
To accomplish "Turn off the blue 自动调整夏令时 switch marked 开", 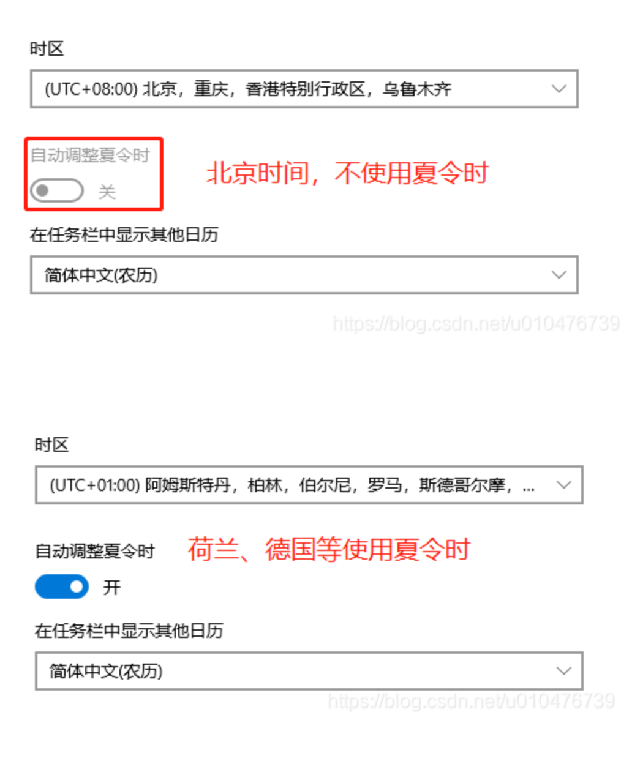I will pyautogui.click(x=62, y=586).
